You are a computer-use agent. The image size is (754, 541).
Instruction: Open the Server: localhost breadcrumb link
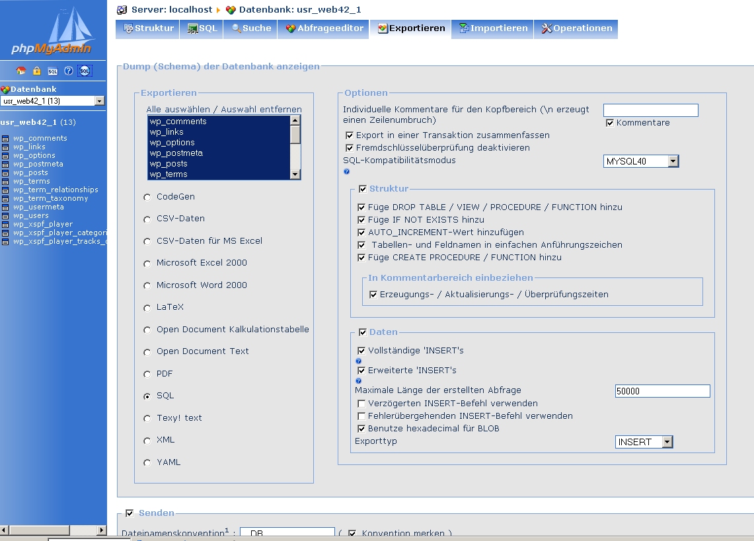[x=172, y=10]
